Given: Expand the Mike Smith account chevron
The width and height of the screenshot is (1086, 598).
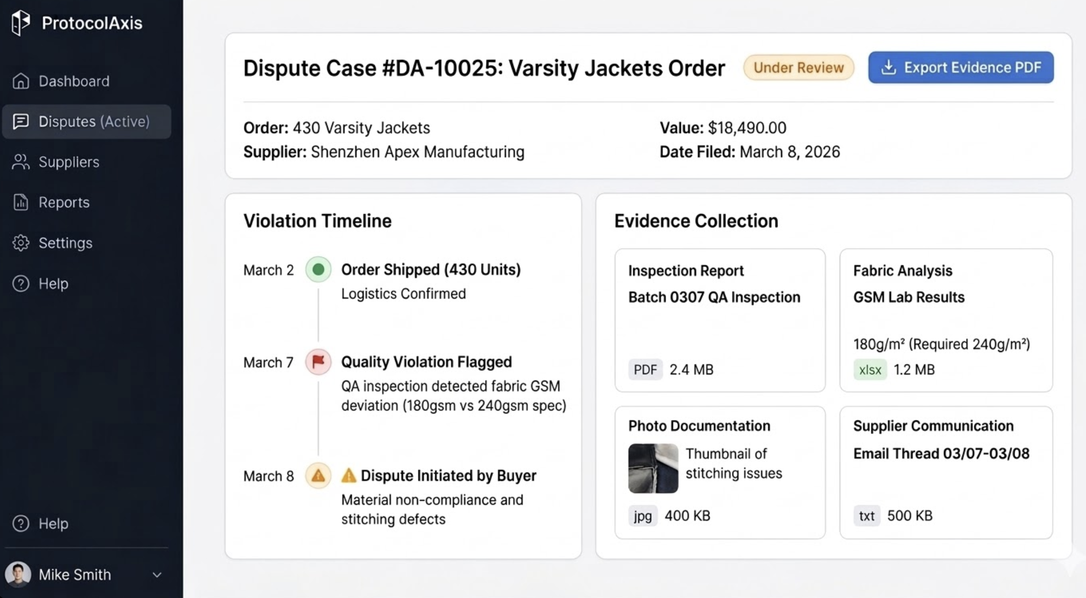Looking at the screenshot, I should [157, 575].
